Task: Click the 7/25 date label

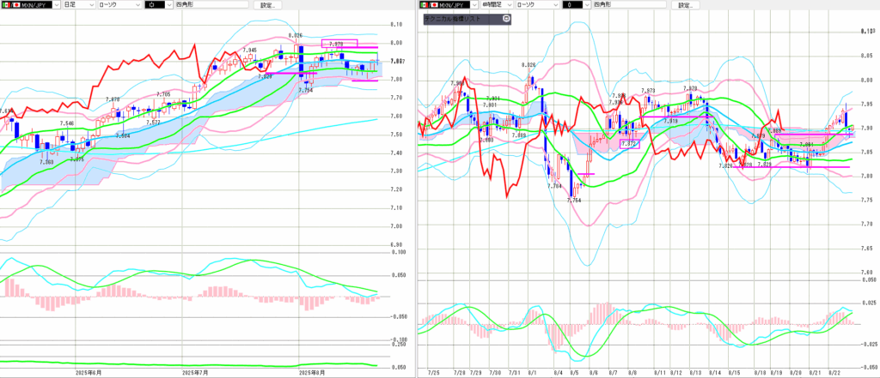Action: pos(434,372)
